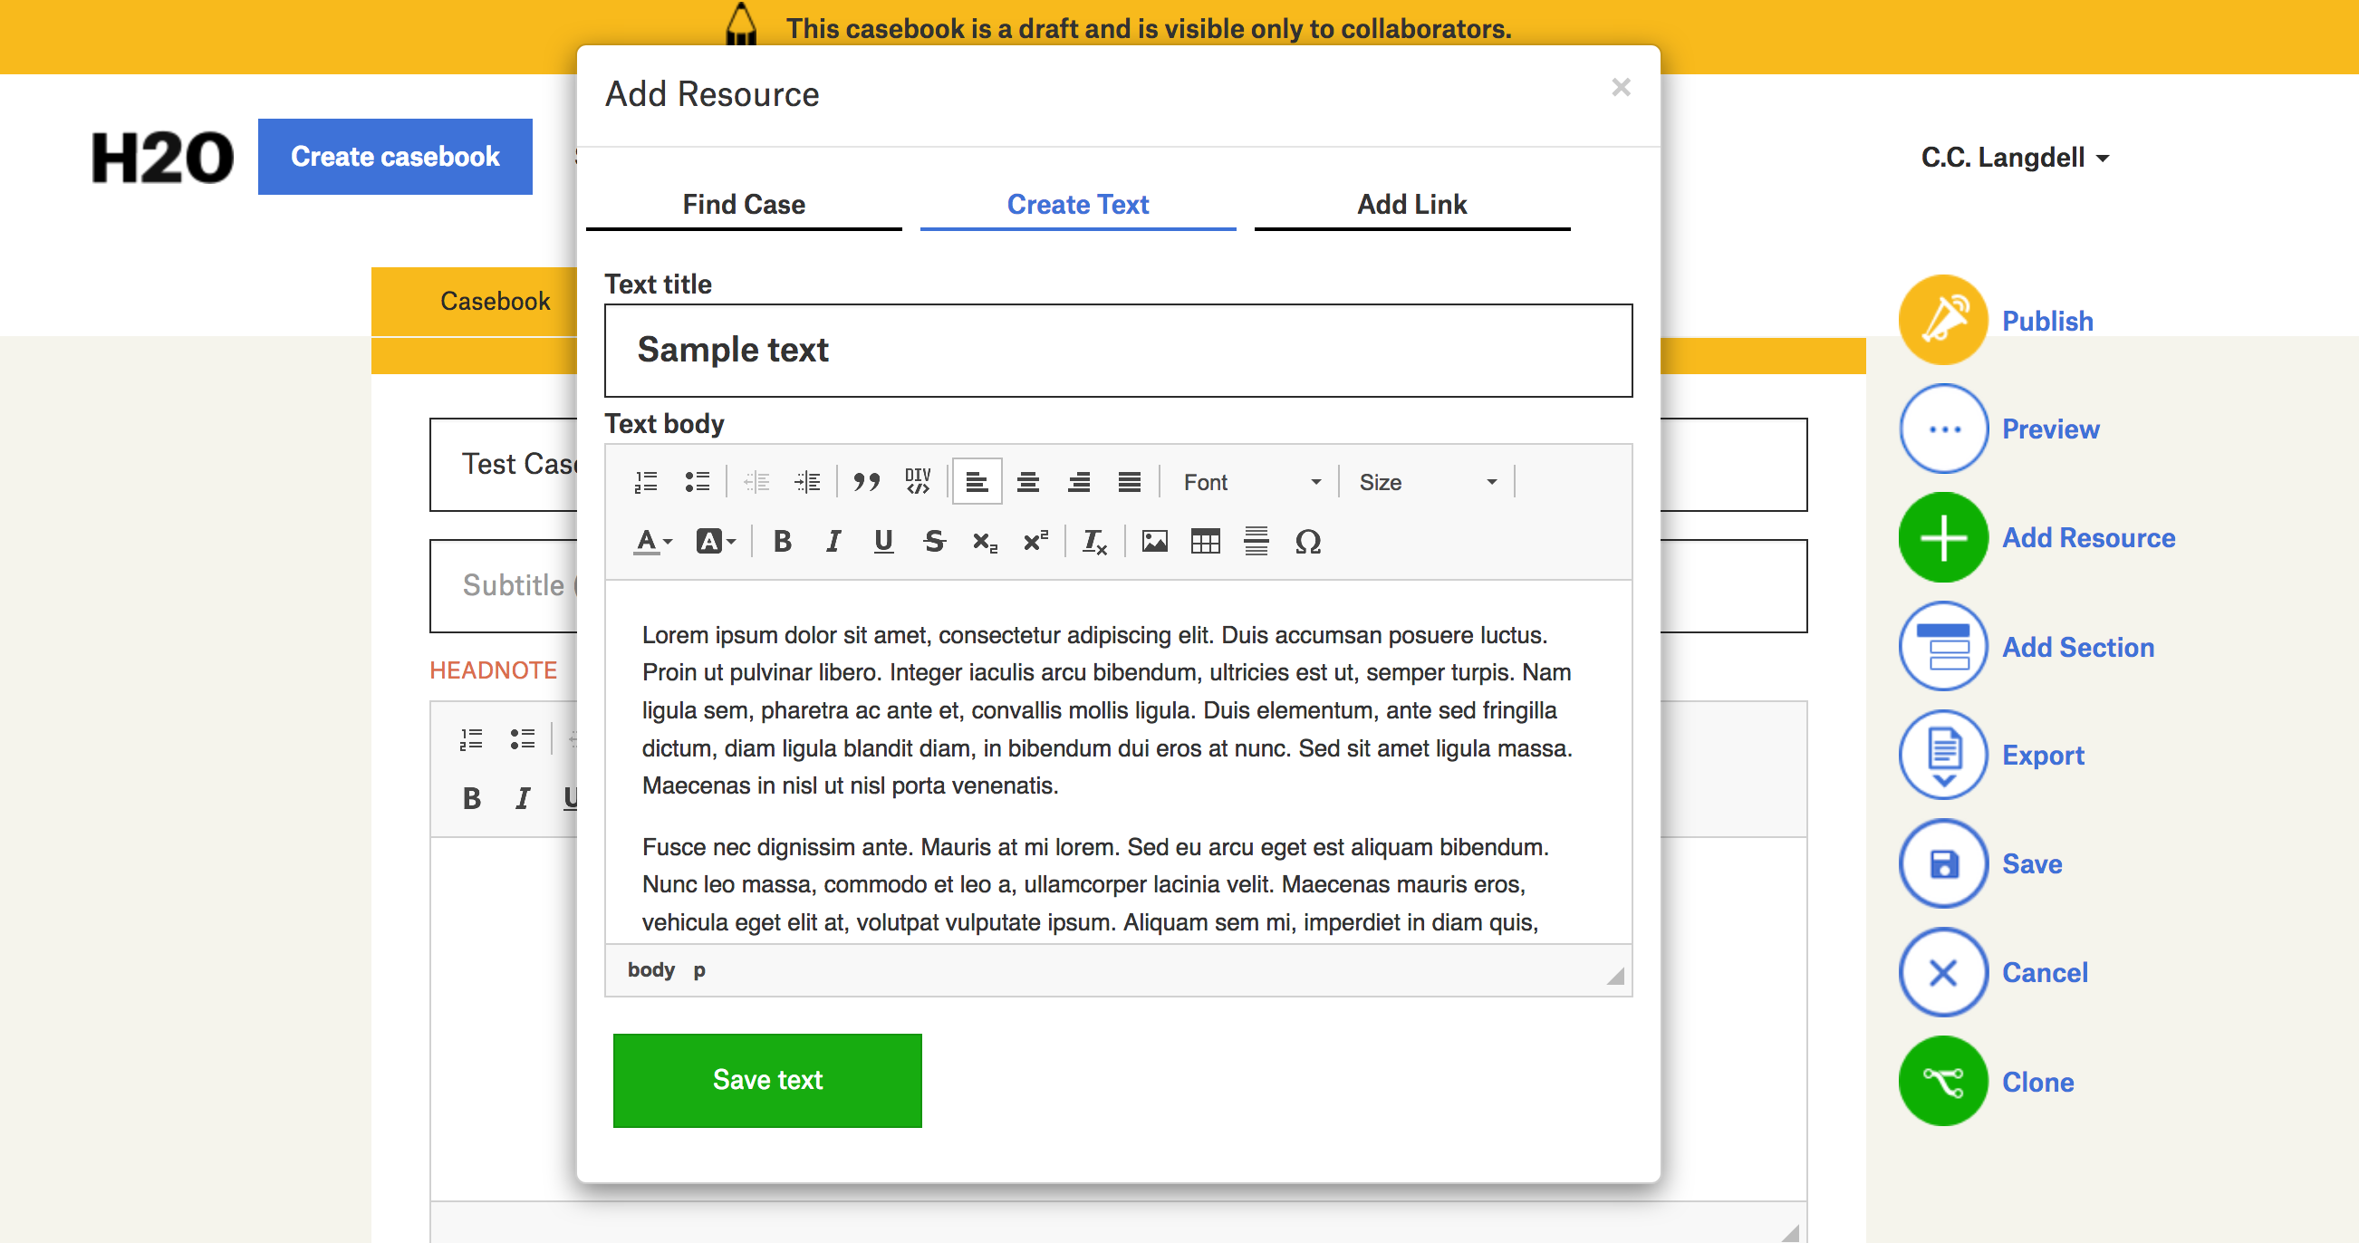Click the green Clone icon
Image resolution: width=2359 pixels, height=1243 pixels.
click(1943, 1081)
